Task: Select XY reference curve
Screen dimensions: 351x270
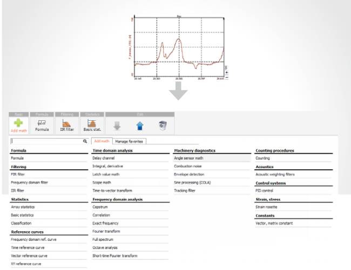Action: [x=49, y=264]
